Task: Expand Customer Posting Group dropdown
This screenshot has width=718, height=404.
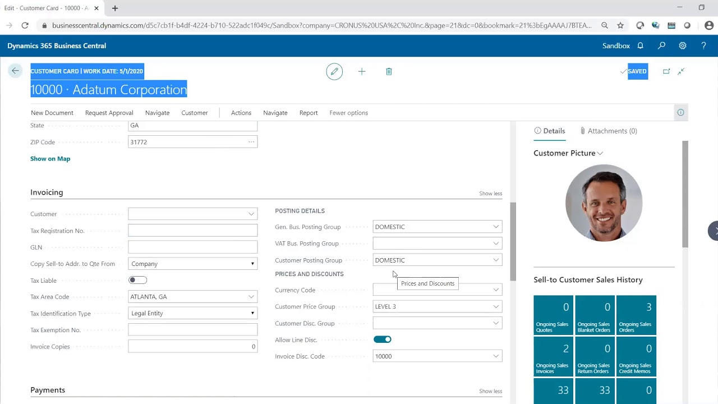Action: (496, 260)
